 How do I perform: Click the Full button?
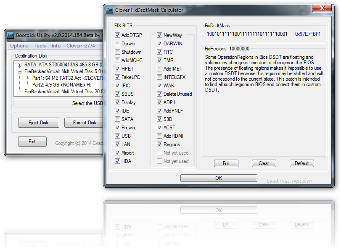pos(226,163)
